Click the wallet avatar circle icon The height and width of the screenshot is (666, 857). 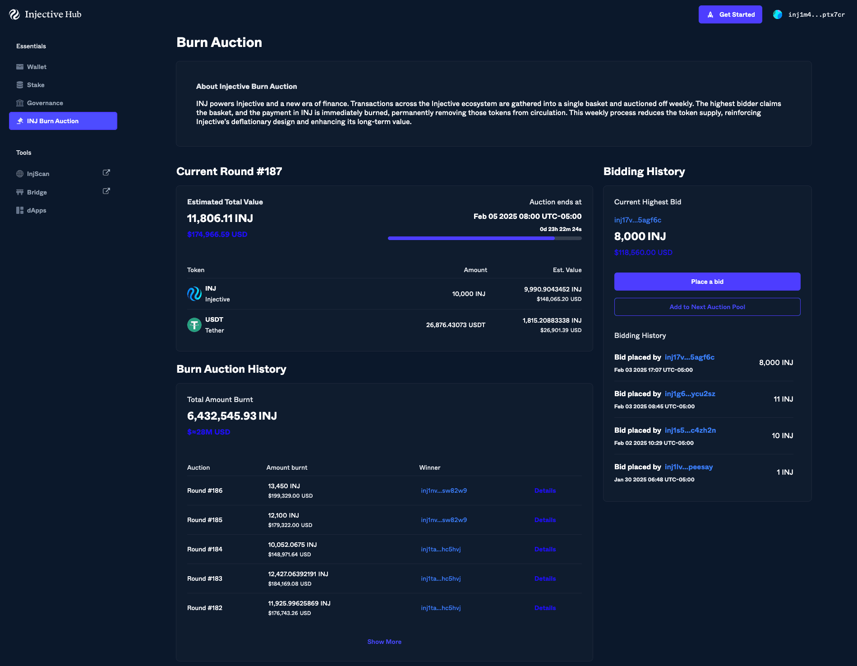coord(778,14)
